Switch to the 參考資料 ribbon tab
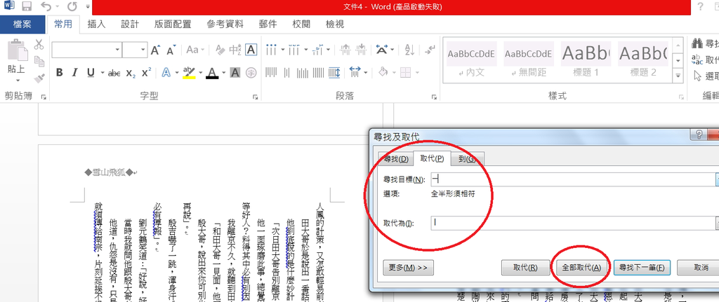Viewport: 719px width, 302px height. coord(225,25)
